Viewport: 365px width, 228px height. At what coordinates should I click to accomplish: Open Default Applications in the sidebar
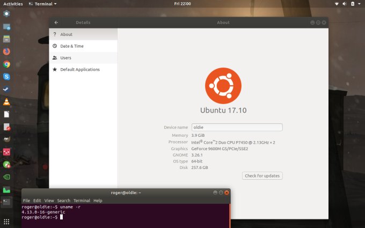click(79, 70)
